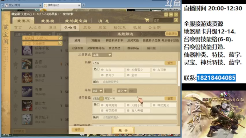Select the 携带饰品 filter tab
246x138 pixels.
click(x=133, y=48)
